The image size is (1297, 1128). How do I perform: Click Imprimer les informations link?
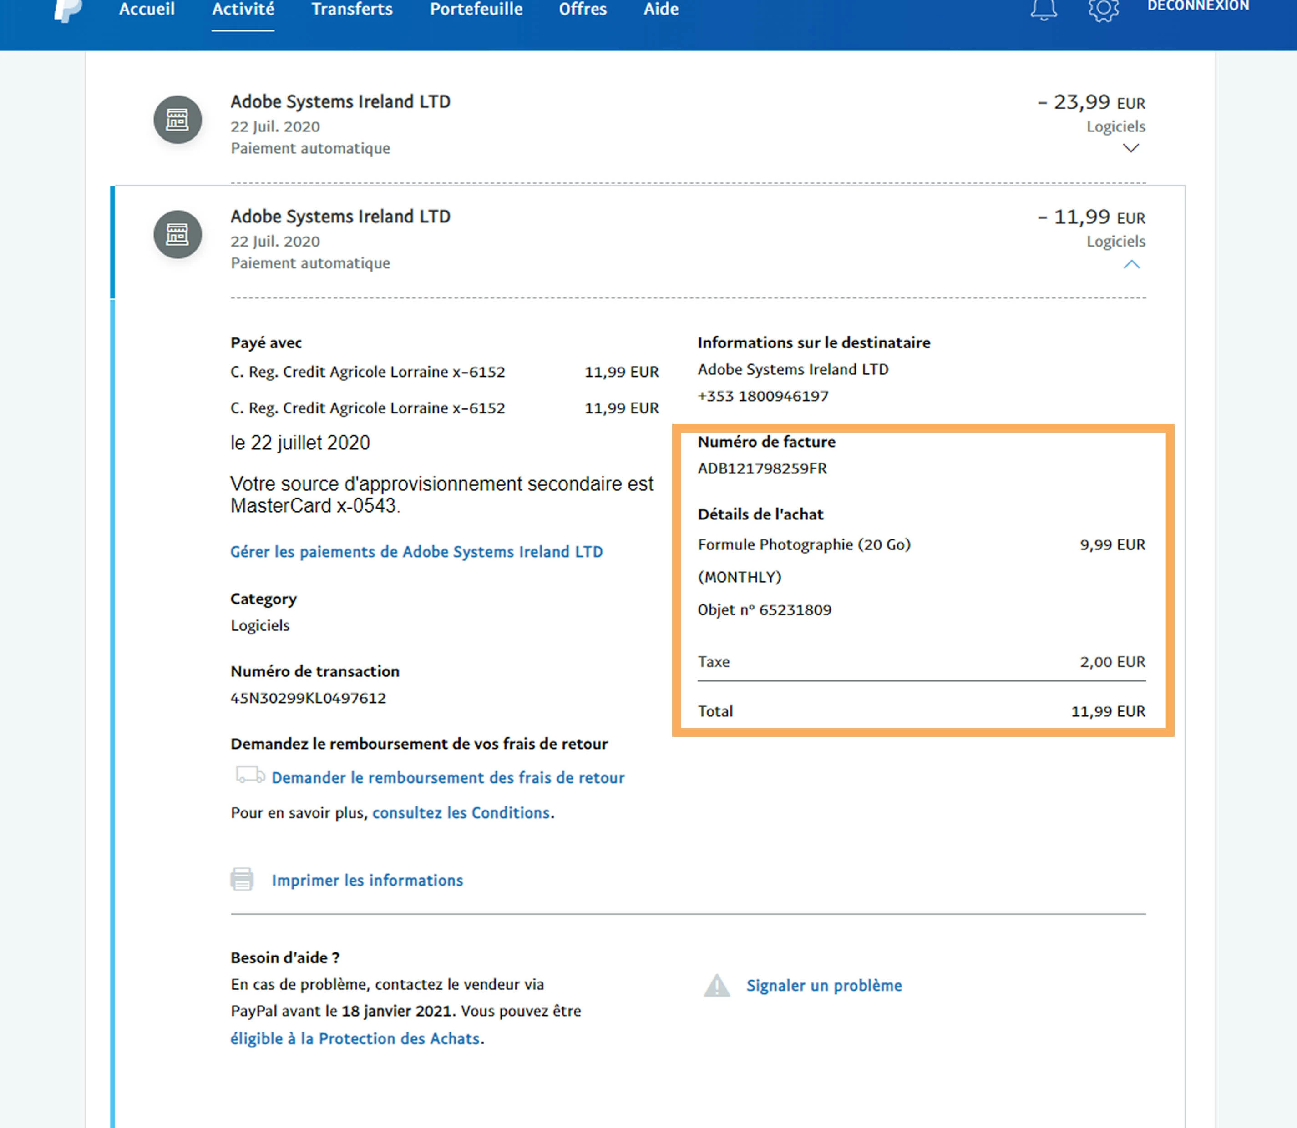click(x=367, y=880)
